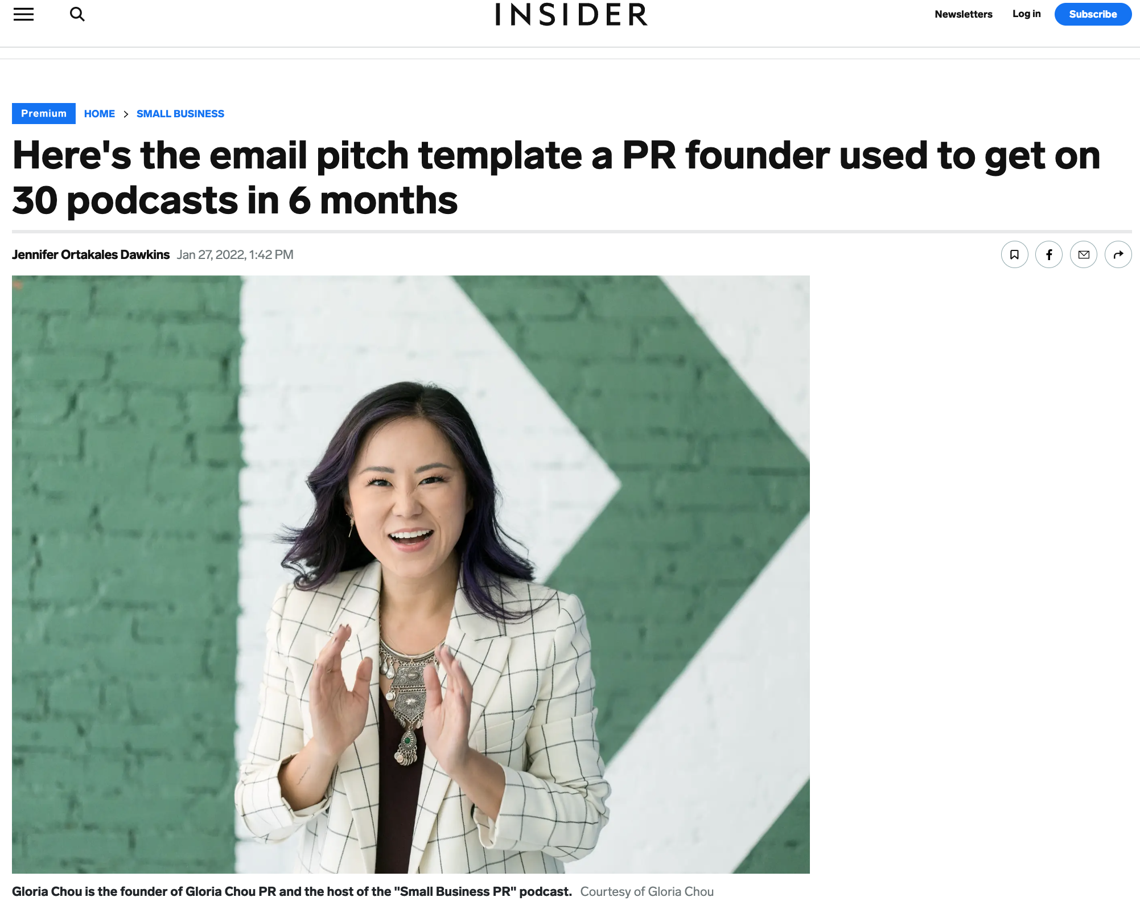Share the article via email icon

coord(1084,254)
